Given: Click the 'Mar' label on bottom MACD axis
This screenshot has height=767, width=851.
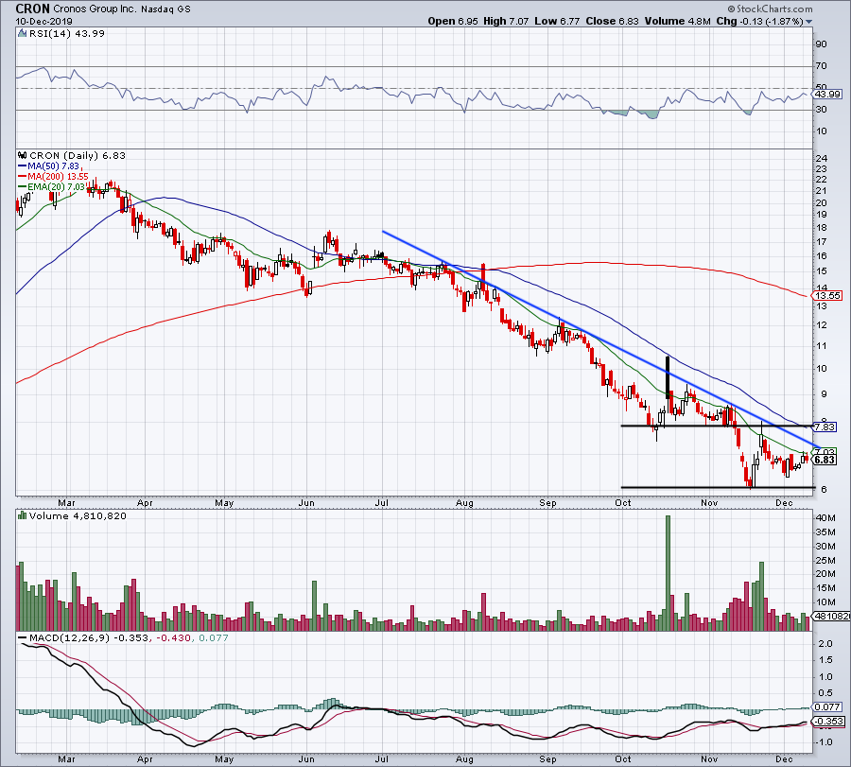Looking at the screenshot, I should tap(66, 758).
